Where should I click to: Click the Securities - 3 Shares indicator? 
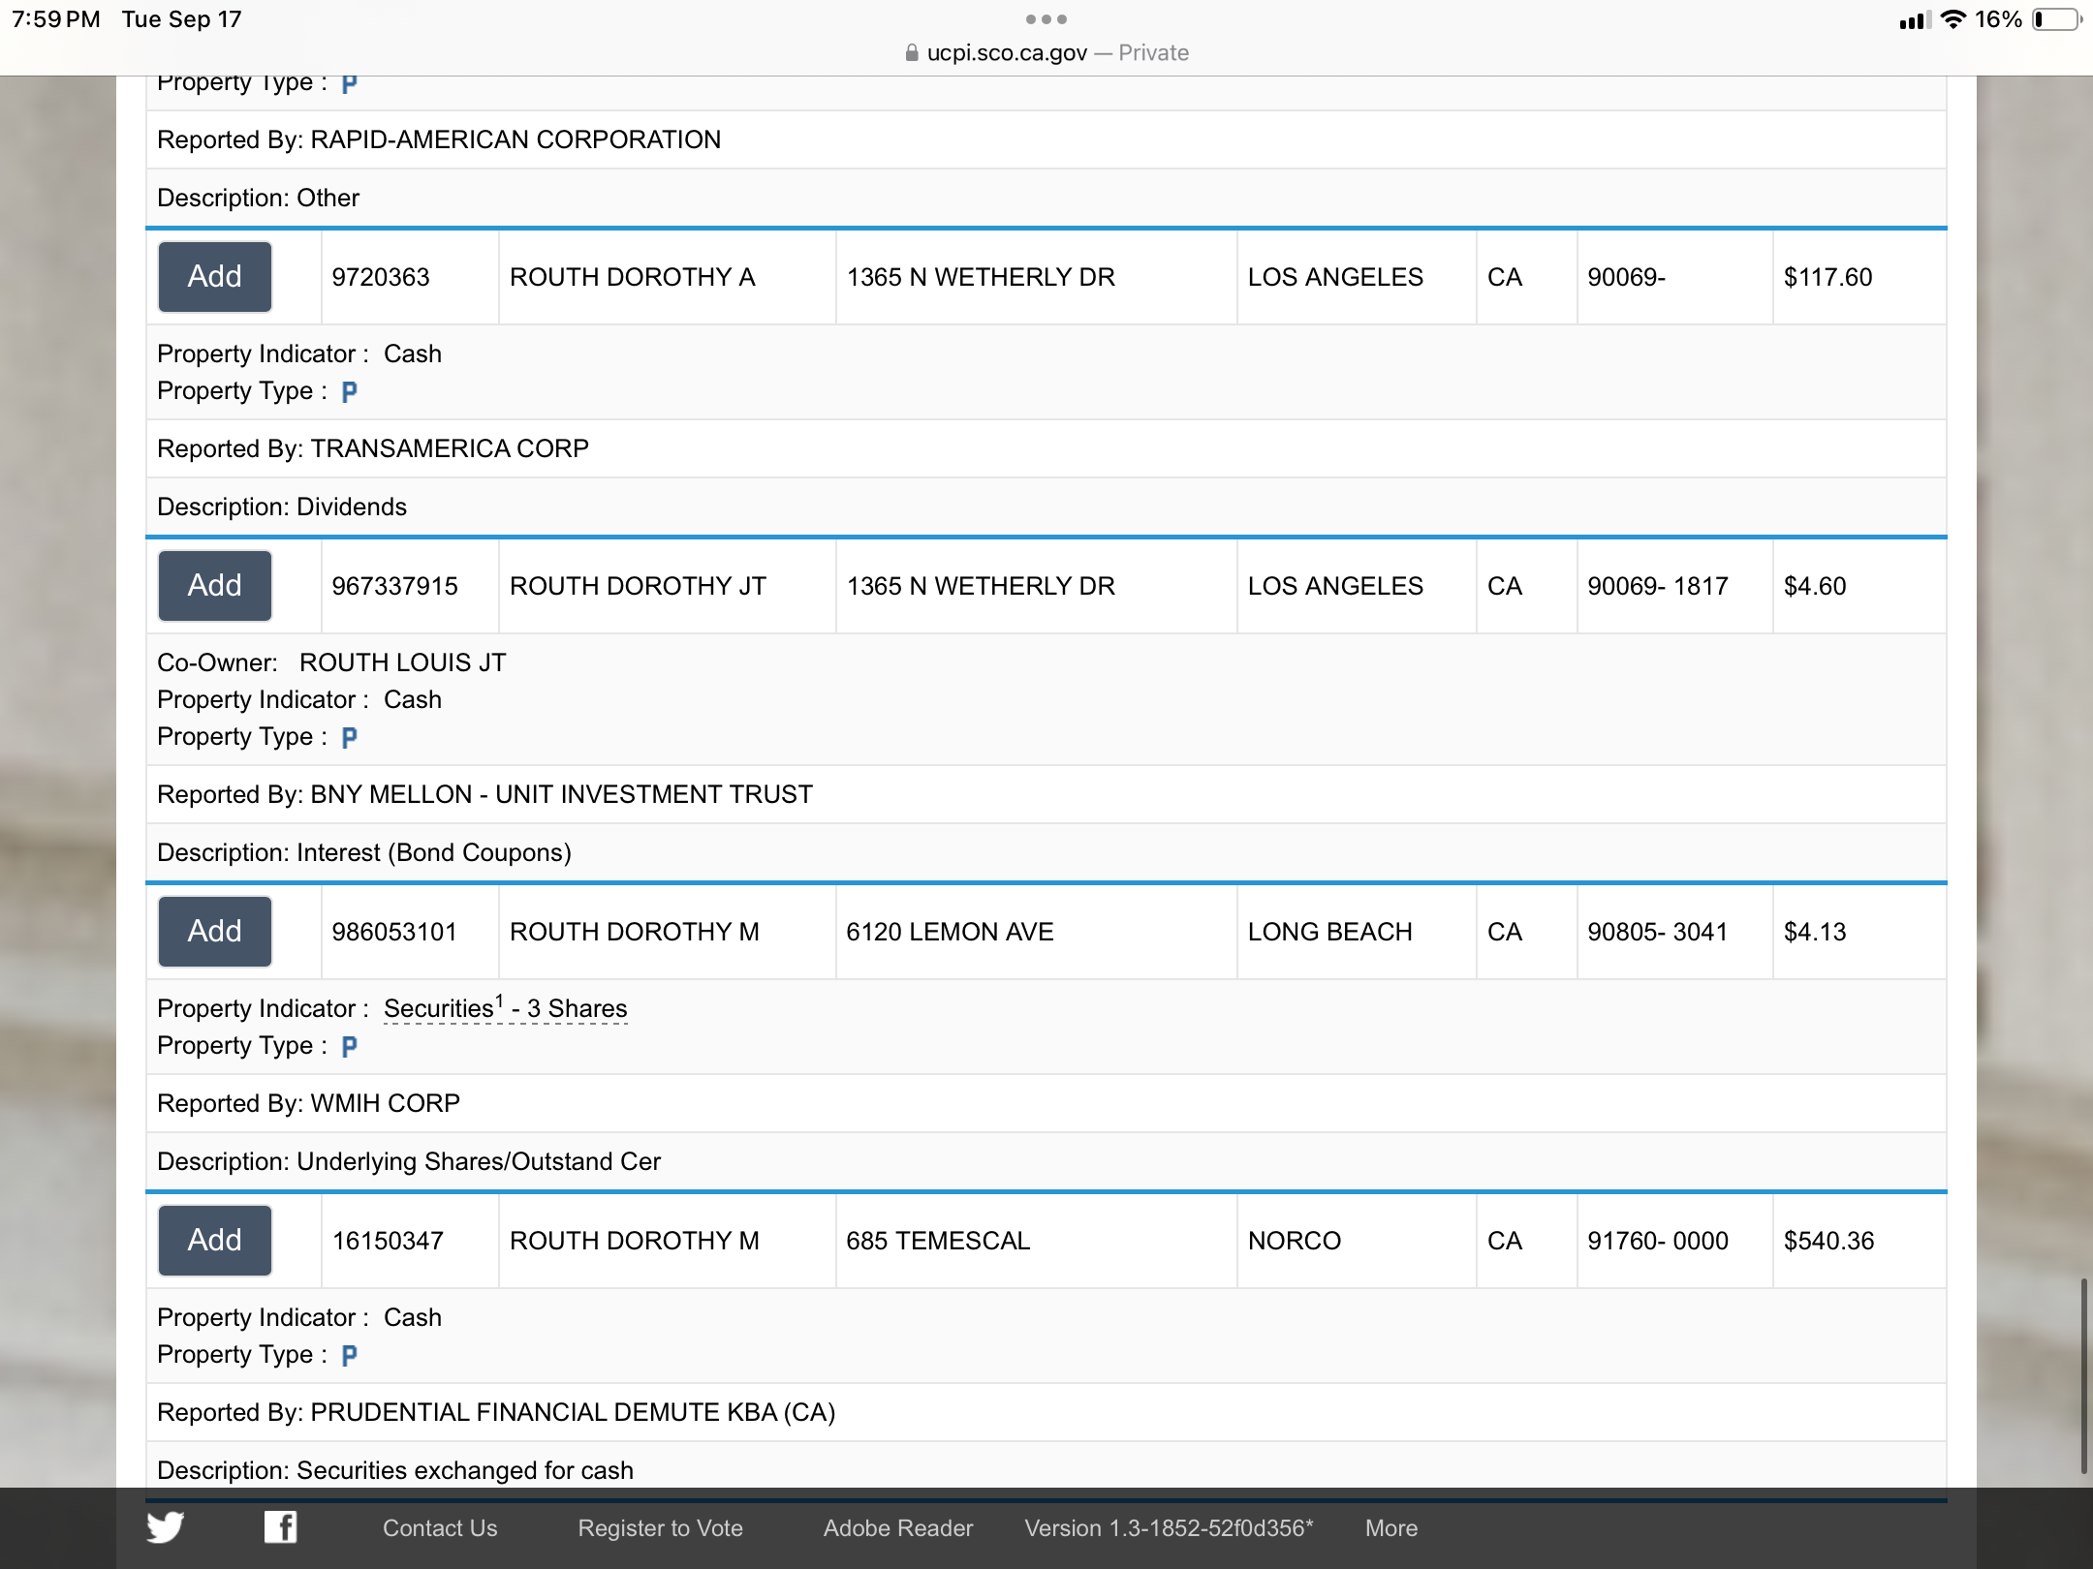click(x=506, y=1008)
